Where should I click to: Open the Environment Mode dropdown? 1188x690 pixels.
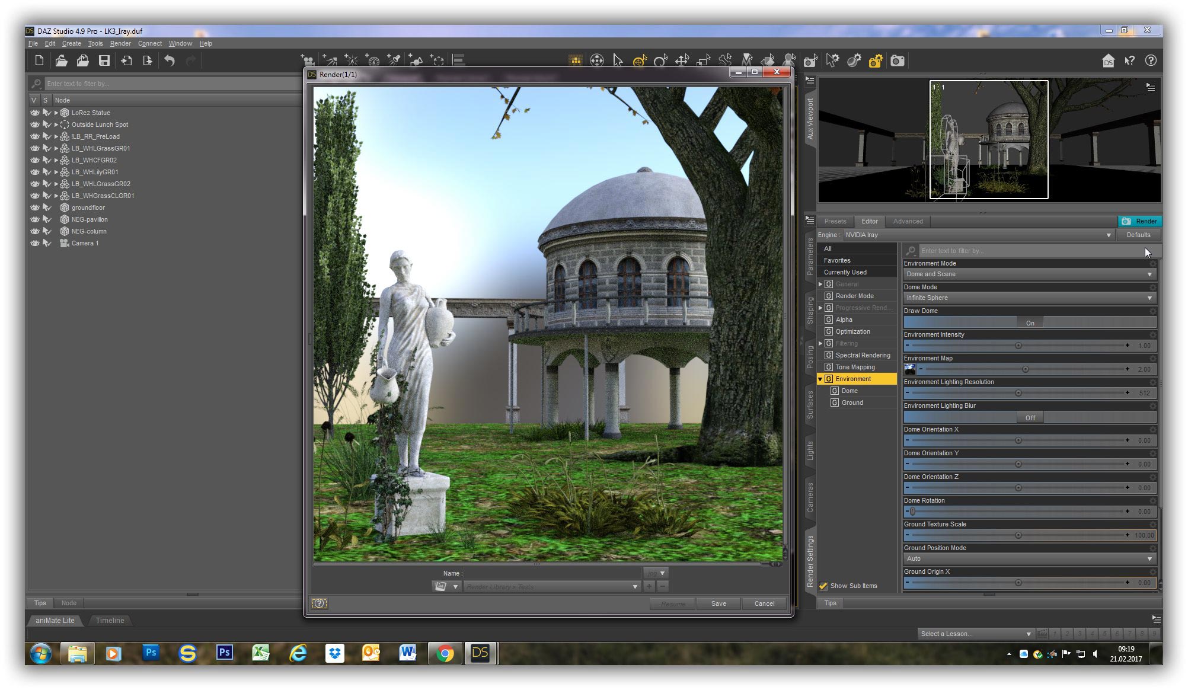point(1029,274)
